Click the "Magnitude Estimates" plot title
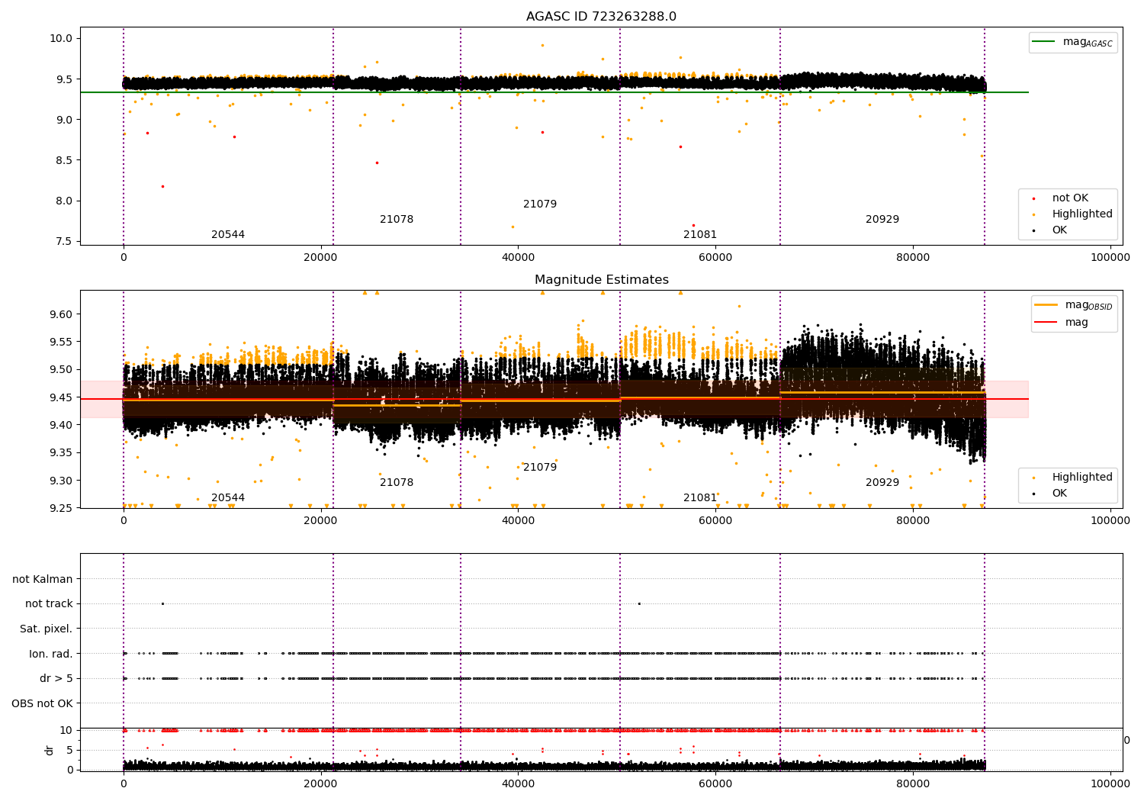Image resolution: width=1144 pixels, height=801 pixels. [x=601, y=280]
